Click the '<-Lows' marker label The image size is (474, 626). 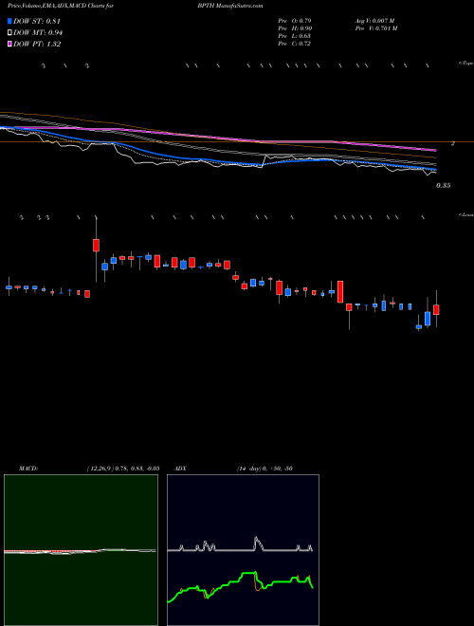(466, 214)
